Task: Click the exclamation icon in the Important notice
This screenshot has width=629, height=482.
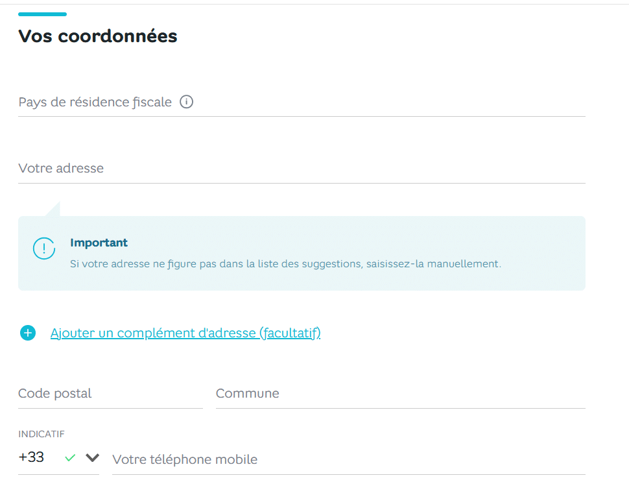Action: pyautogui.click(x=44, y=248)
